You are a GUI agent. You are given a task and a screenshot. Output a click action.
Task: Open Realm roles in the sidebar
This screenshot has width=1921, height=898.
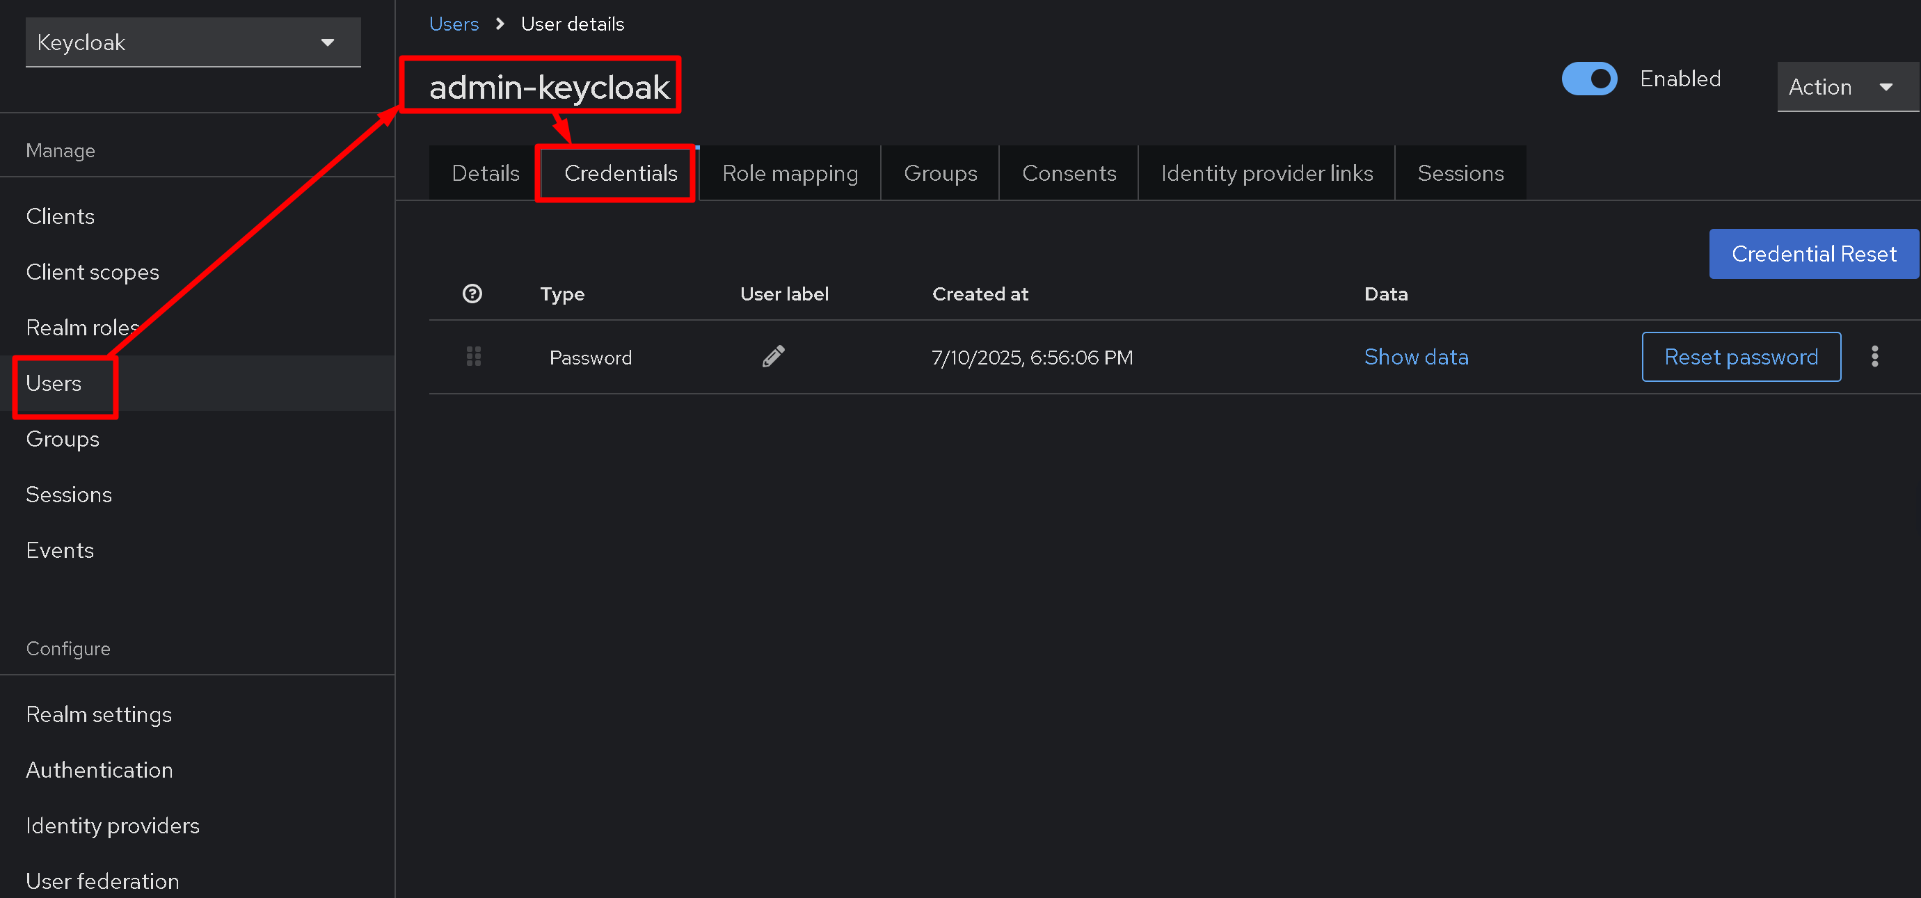pos(197,328)
